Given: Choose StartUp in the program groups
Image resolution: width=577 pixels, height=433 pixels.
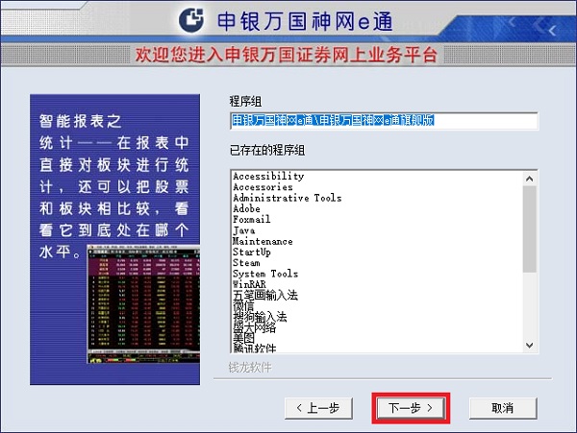Looking at the screenshot, I should (x=252, y=252).
